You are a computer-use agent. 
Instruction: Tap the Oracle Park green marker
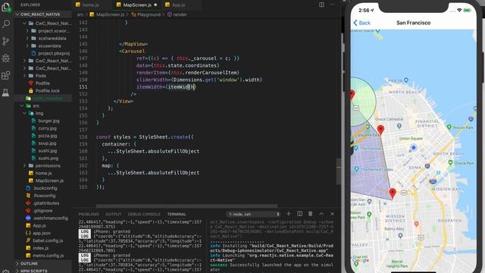(450, 162)
